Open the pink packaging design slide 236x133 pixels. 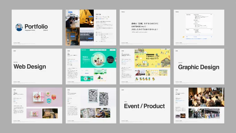coord(37,106)
